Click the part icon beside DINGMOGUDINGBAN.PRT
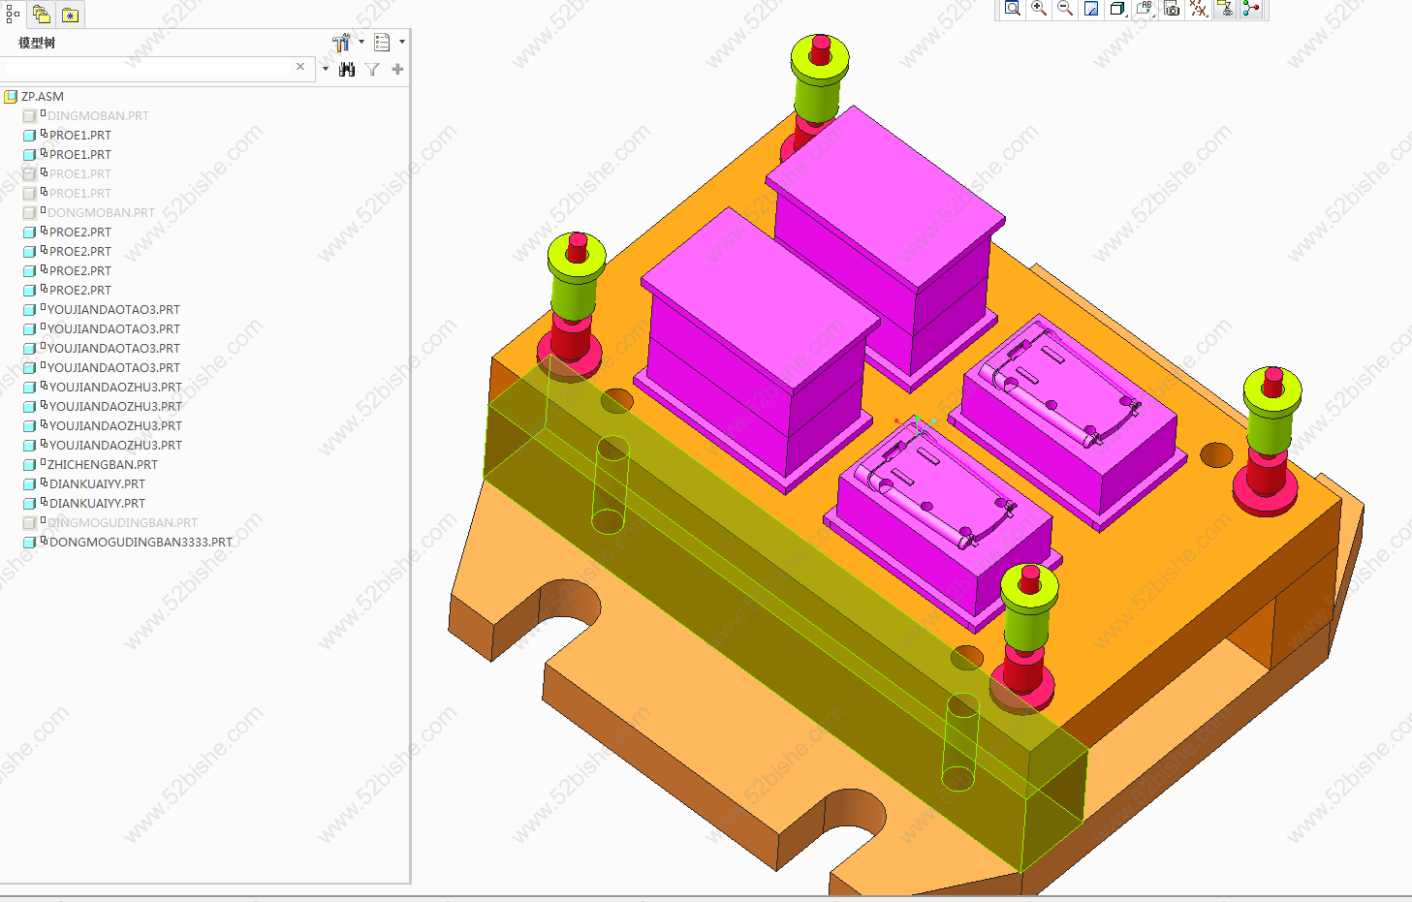Image resolution: width=1412 pixels, height=902 pixels. click(29, 523)
